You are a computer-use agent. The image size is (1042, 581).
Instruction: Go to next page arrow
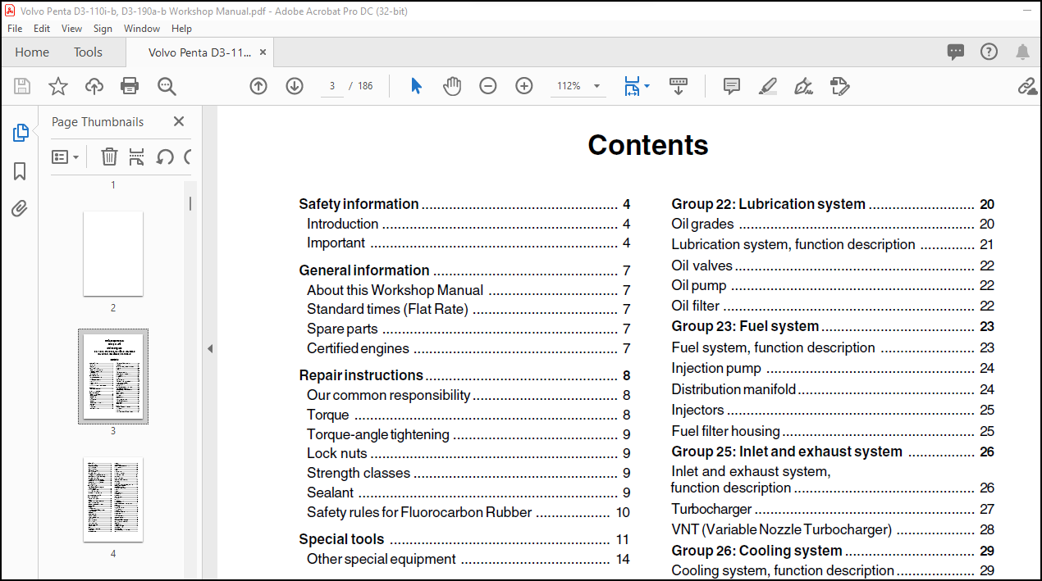(295, 86)
